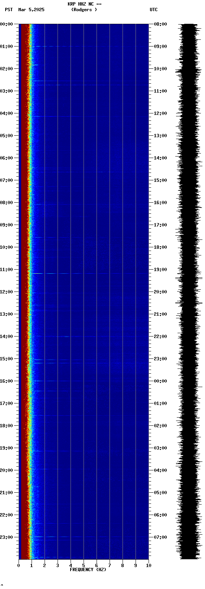
Task: Click the '22:00' UTC time label
Action: pyautogui.click(x=160, y=337)
